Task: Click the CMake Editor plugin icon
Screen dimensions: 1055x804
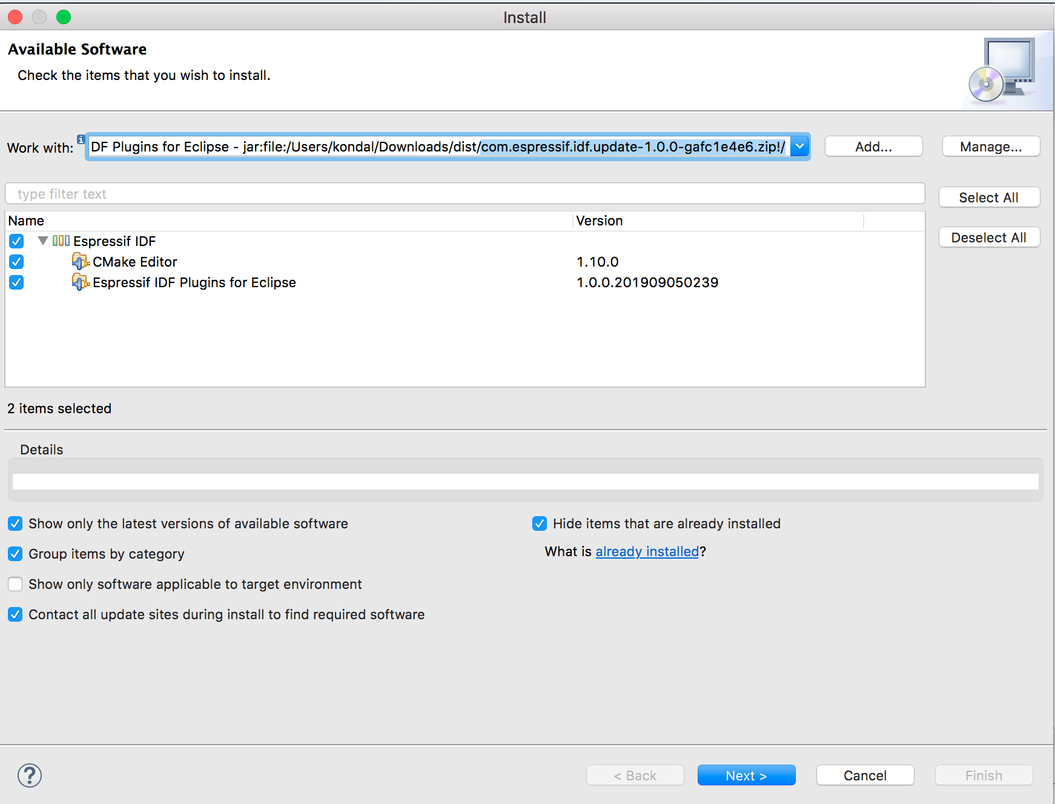Action: tap(81, 262)
